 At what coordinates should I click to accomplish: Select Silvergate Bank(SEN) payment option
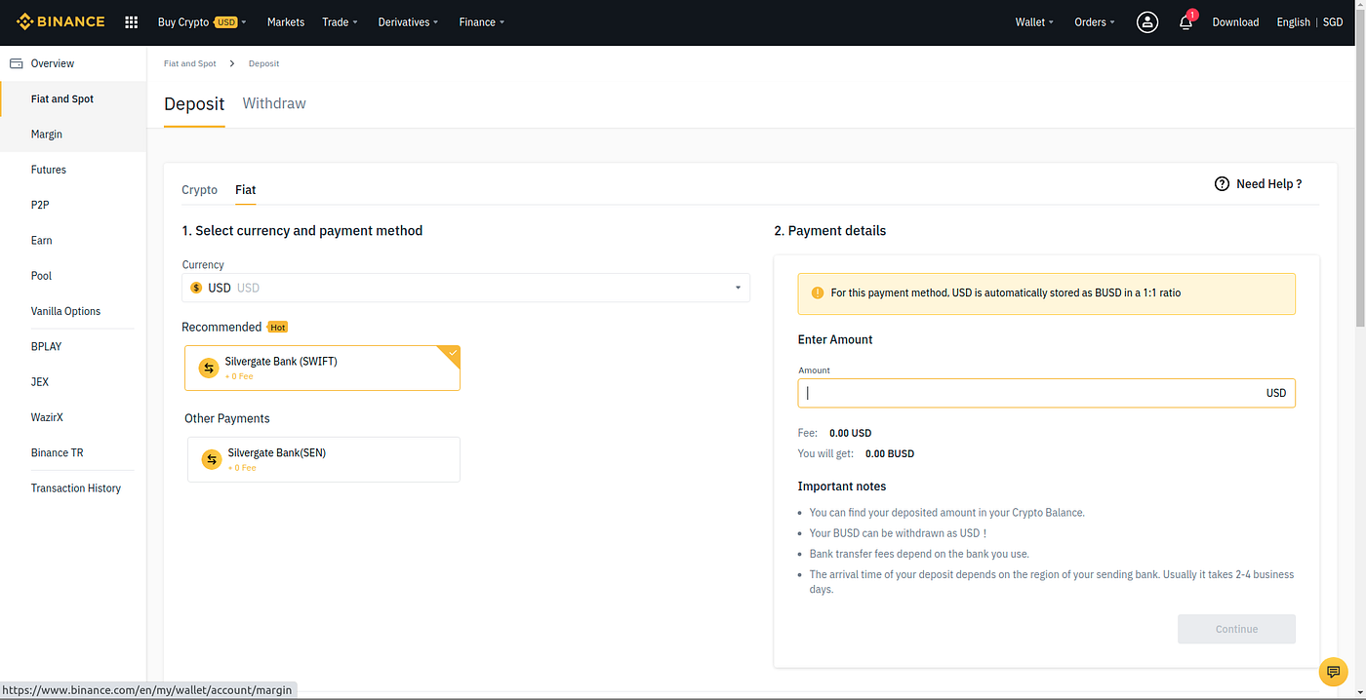(x=324, y=459)
